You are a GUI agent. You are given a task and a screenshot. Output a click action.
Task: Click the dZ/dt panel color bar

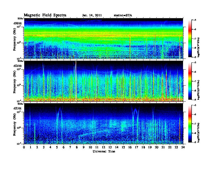point(190,124)
